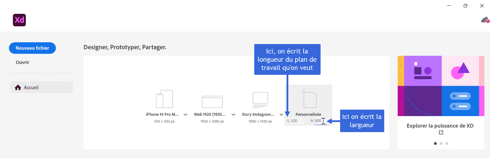
Task: Click the home icon beside Accueil
Action: tap(18, 87)
